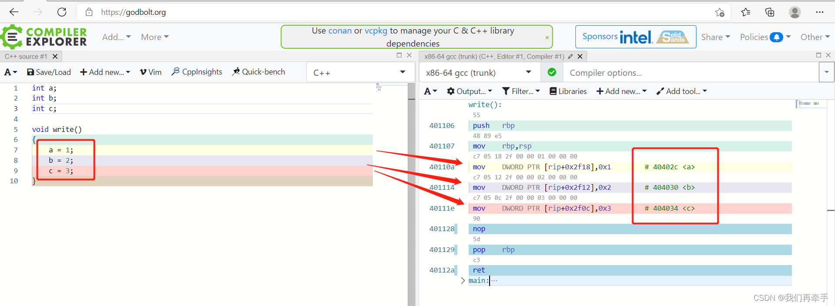Image resolution: width=835 pixels, height=306 pixels.
Task: Open the x86-64 gcc (trunk) compiler selector
Action: [479, 72]
